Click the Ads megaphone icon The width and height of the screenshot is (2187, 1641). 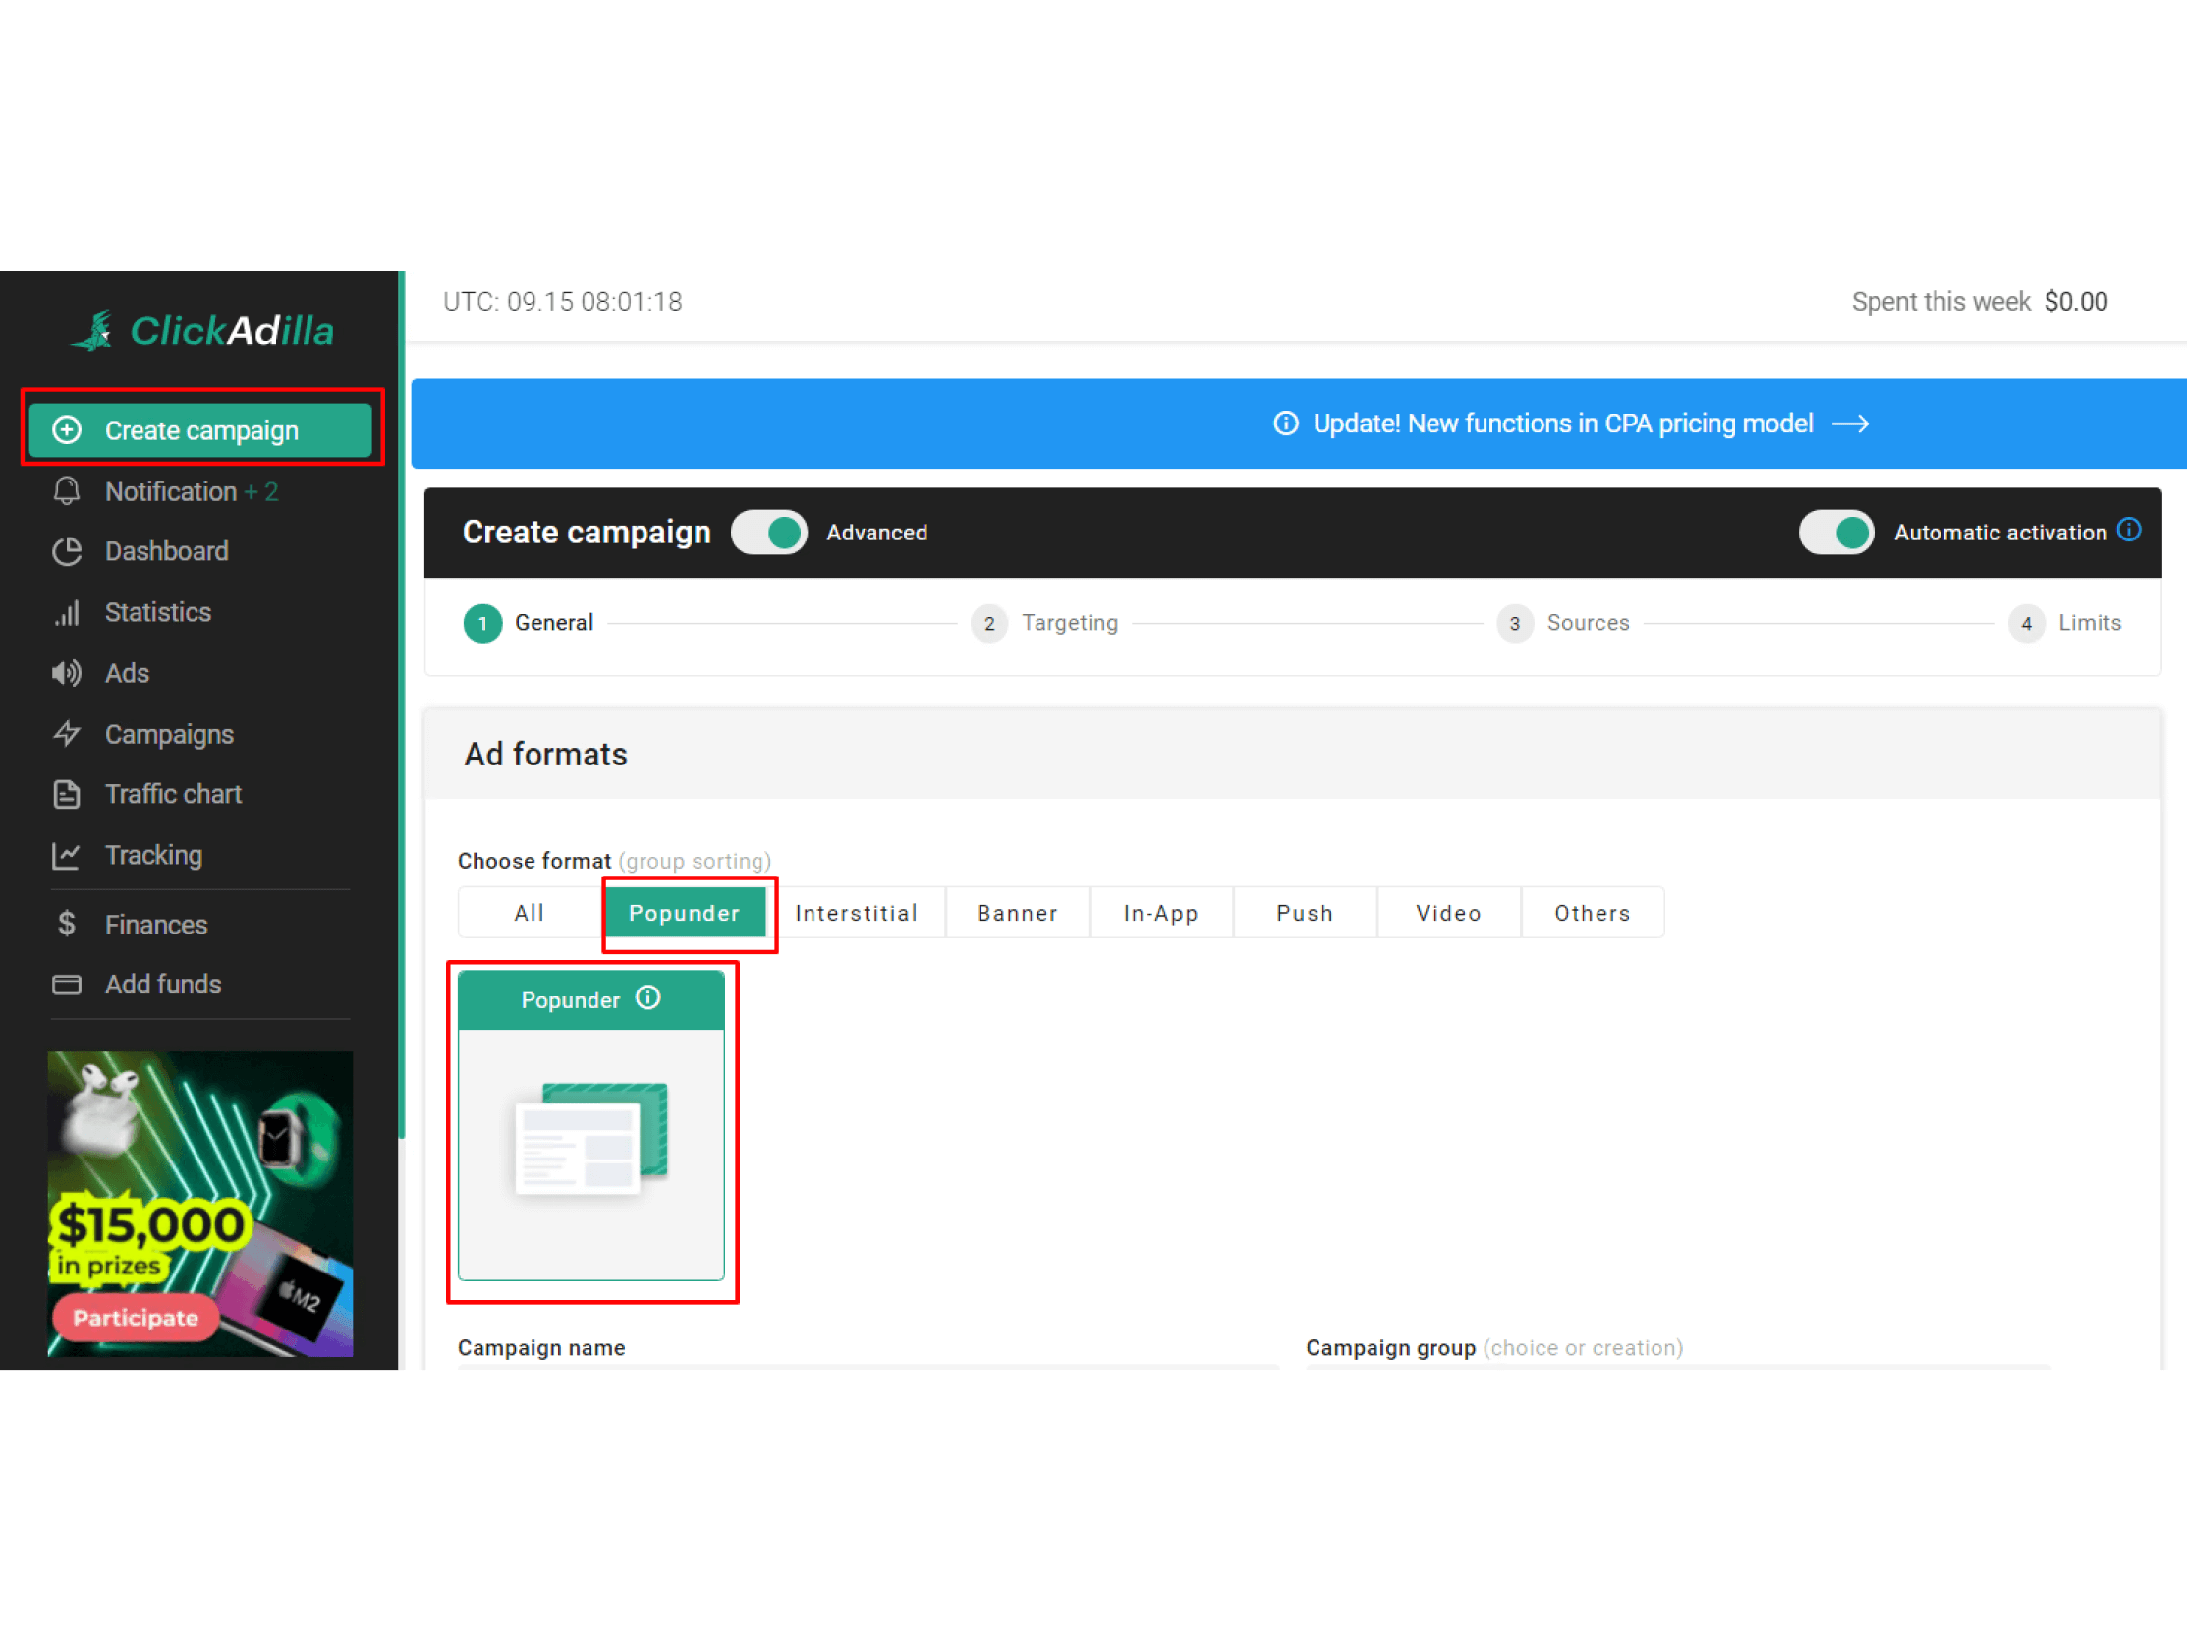[66, 674]
